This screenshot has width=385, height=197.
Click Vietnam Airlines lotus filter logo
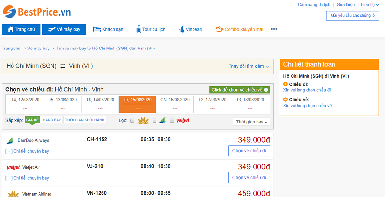coord(143,121)
